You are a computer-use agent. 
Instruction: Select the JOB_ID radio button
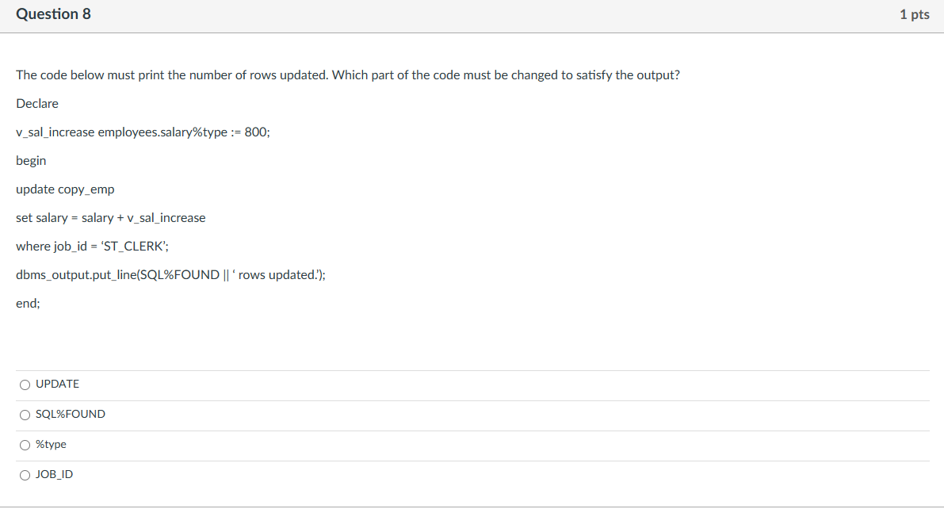click(25, 475)
